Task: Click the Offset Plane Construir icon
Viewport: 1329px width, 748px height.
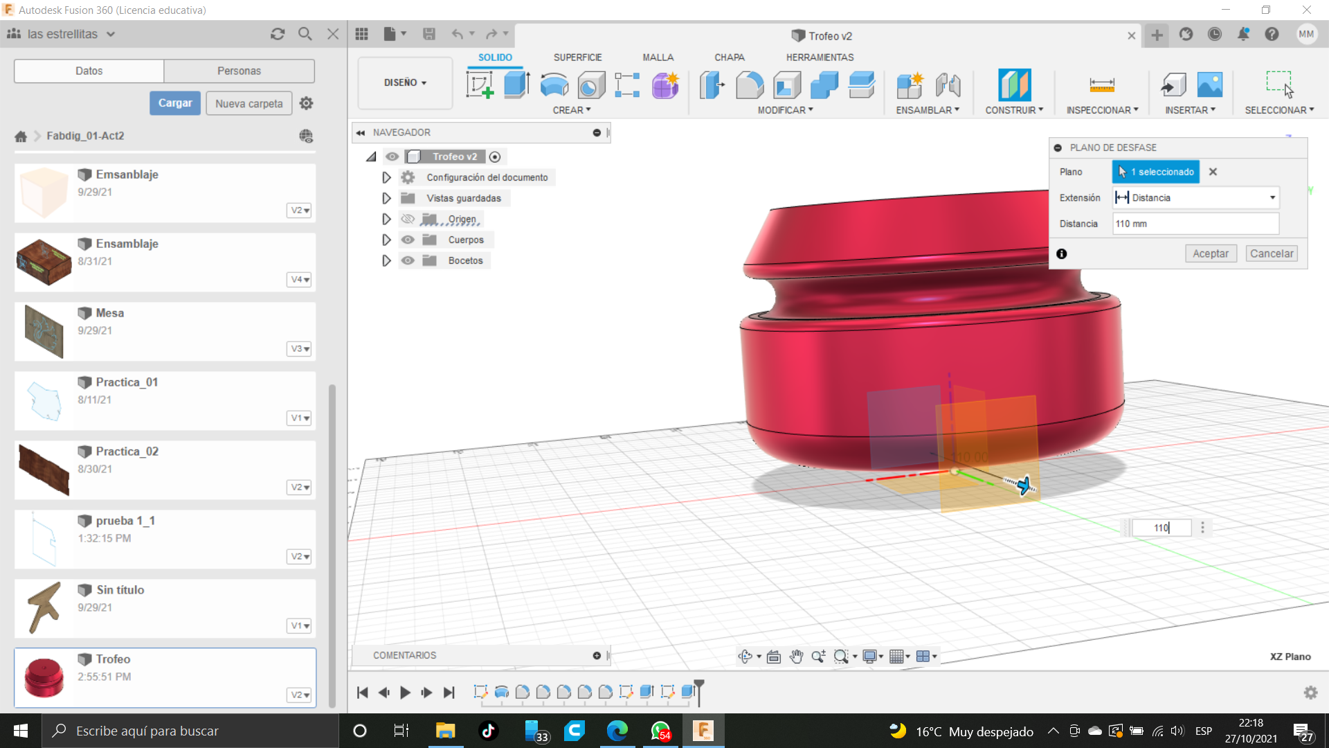Action: coord(1014,85)
